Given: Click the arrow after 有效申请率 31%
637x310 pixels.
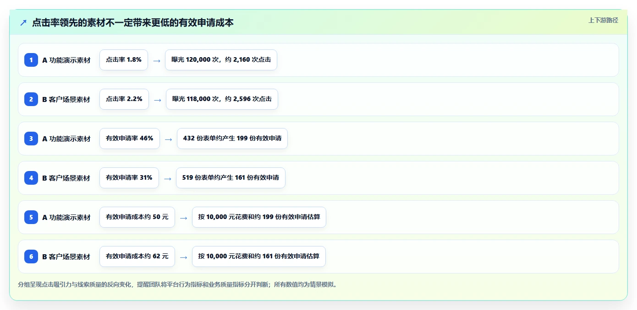Looking at the screenshot, I should (x=168, y=178).
